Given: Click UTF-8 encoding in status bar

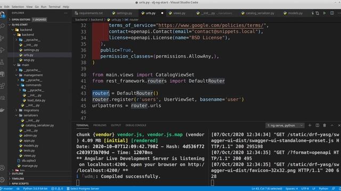Looking at the screenshot, I should coord(305,189).
